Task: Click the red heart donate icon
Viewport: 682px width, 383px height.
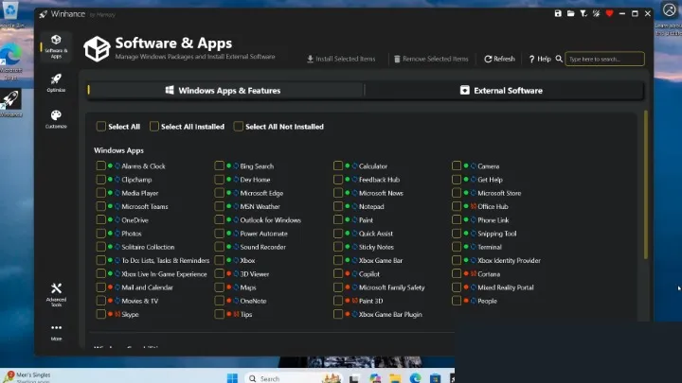Action: (x=609, y=13)
